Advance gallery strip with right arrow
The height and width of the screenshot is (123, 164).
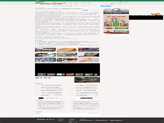tap(98, 74)
